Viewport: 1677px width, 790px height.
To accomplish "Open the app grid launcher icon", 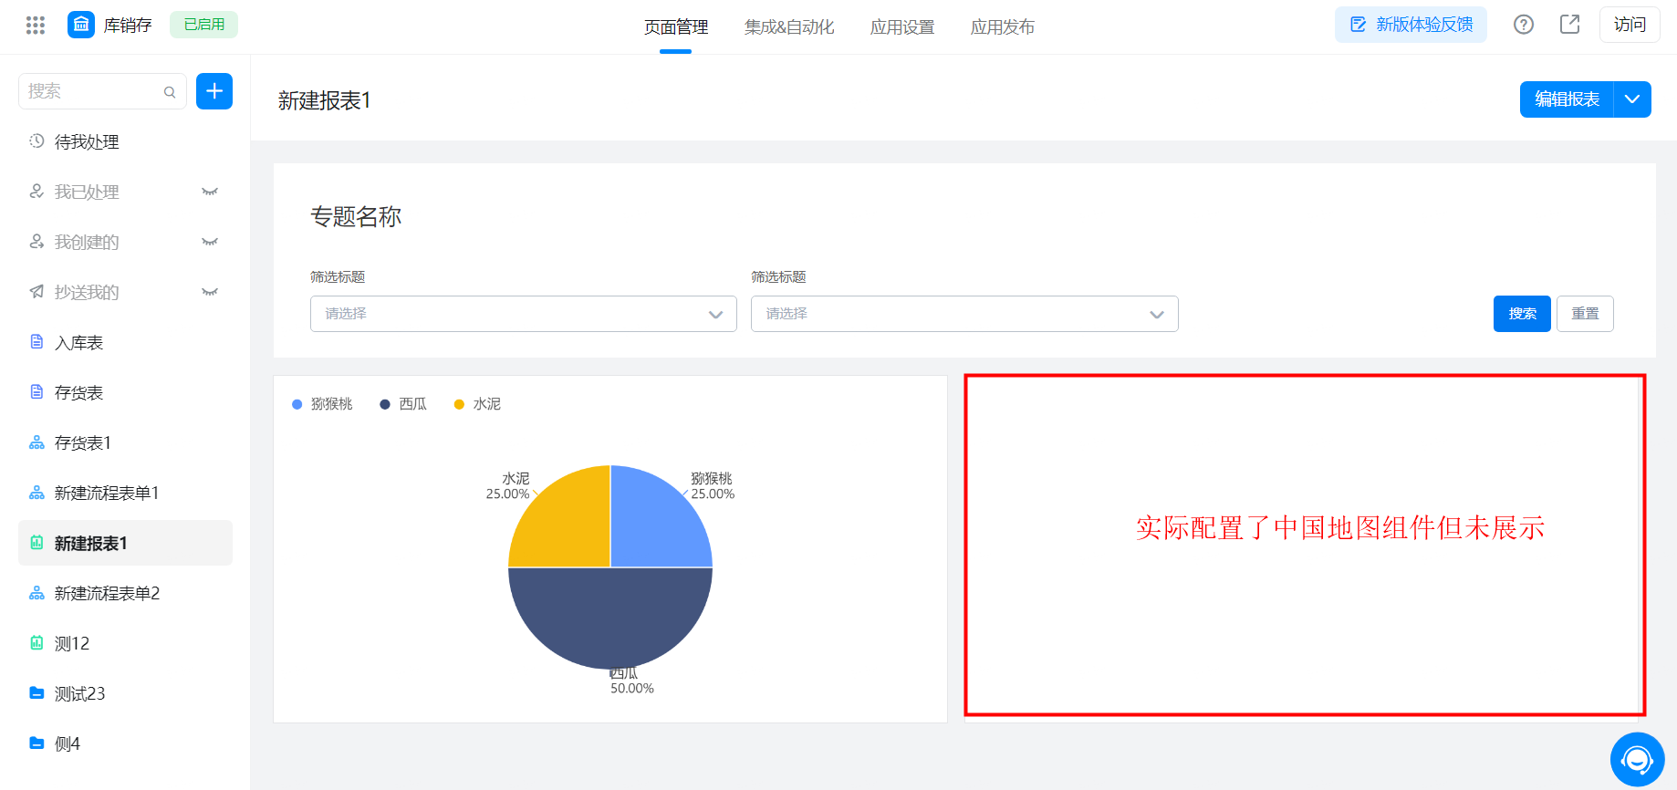I will 36,26.
